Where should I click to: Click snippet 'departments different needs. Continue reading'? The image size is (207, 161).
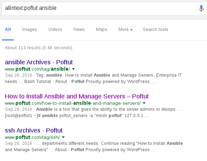pos(94,147)
